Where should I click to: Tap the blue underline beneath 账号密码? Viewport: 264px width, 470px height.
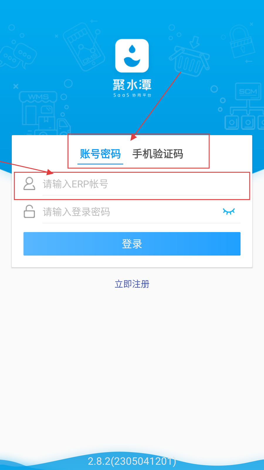(x=100, y=164)
